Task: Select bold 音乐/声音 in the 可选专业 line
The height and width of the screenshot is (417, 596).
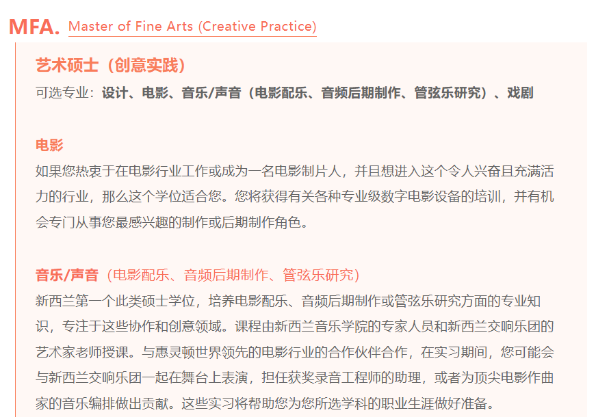Action: (x=211, y=93)
